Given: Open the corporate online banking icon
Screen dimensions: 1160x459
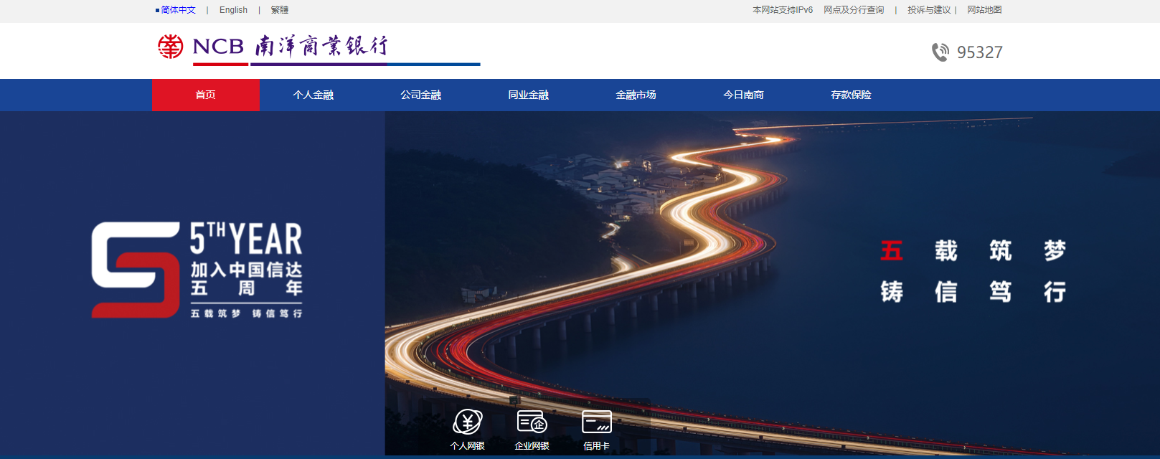Looking at the screenshot, I should pos(532,422).
